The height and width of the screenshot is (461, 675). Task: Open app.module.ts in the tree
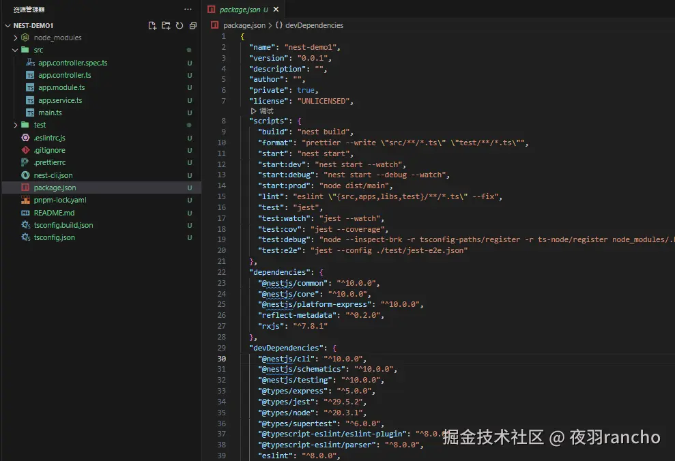point(61,88)
